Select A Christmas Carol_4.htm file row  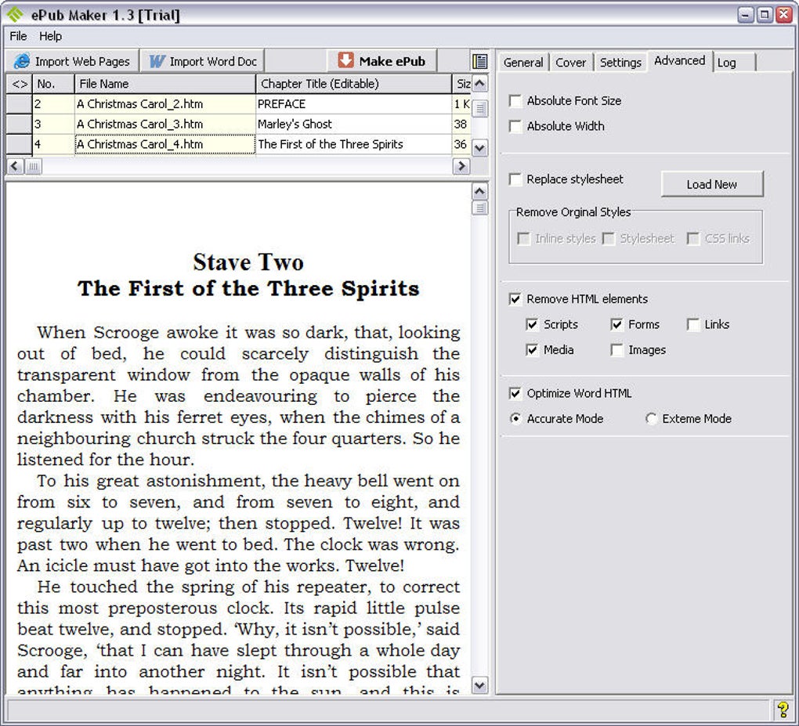165,145
